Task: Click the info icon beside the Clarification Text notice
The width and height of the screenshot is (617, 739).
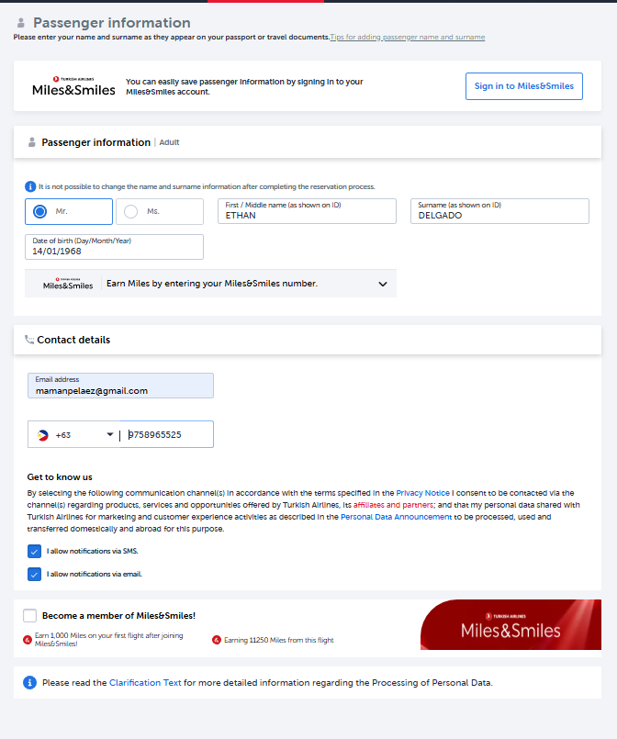Action: [29, 682]
